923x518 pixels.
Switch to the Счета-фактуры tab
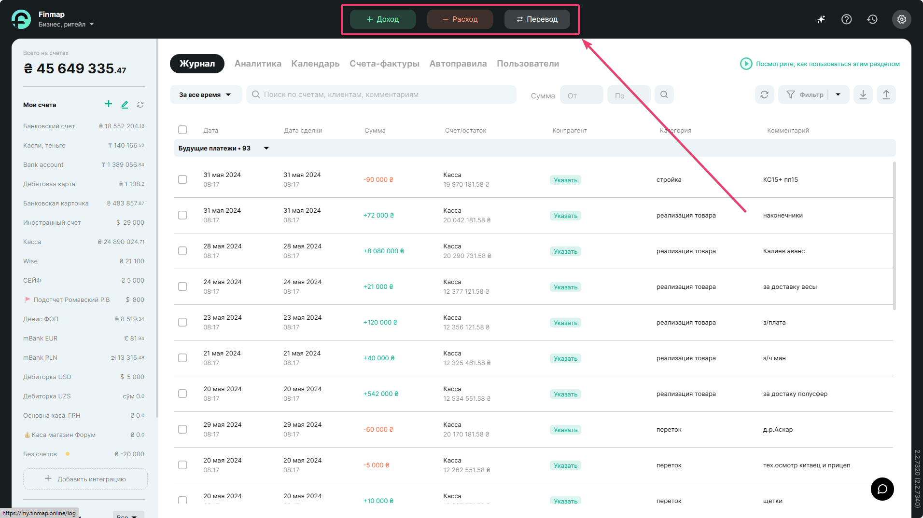384,64
